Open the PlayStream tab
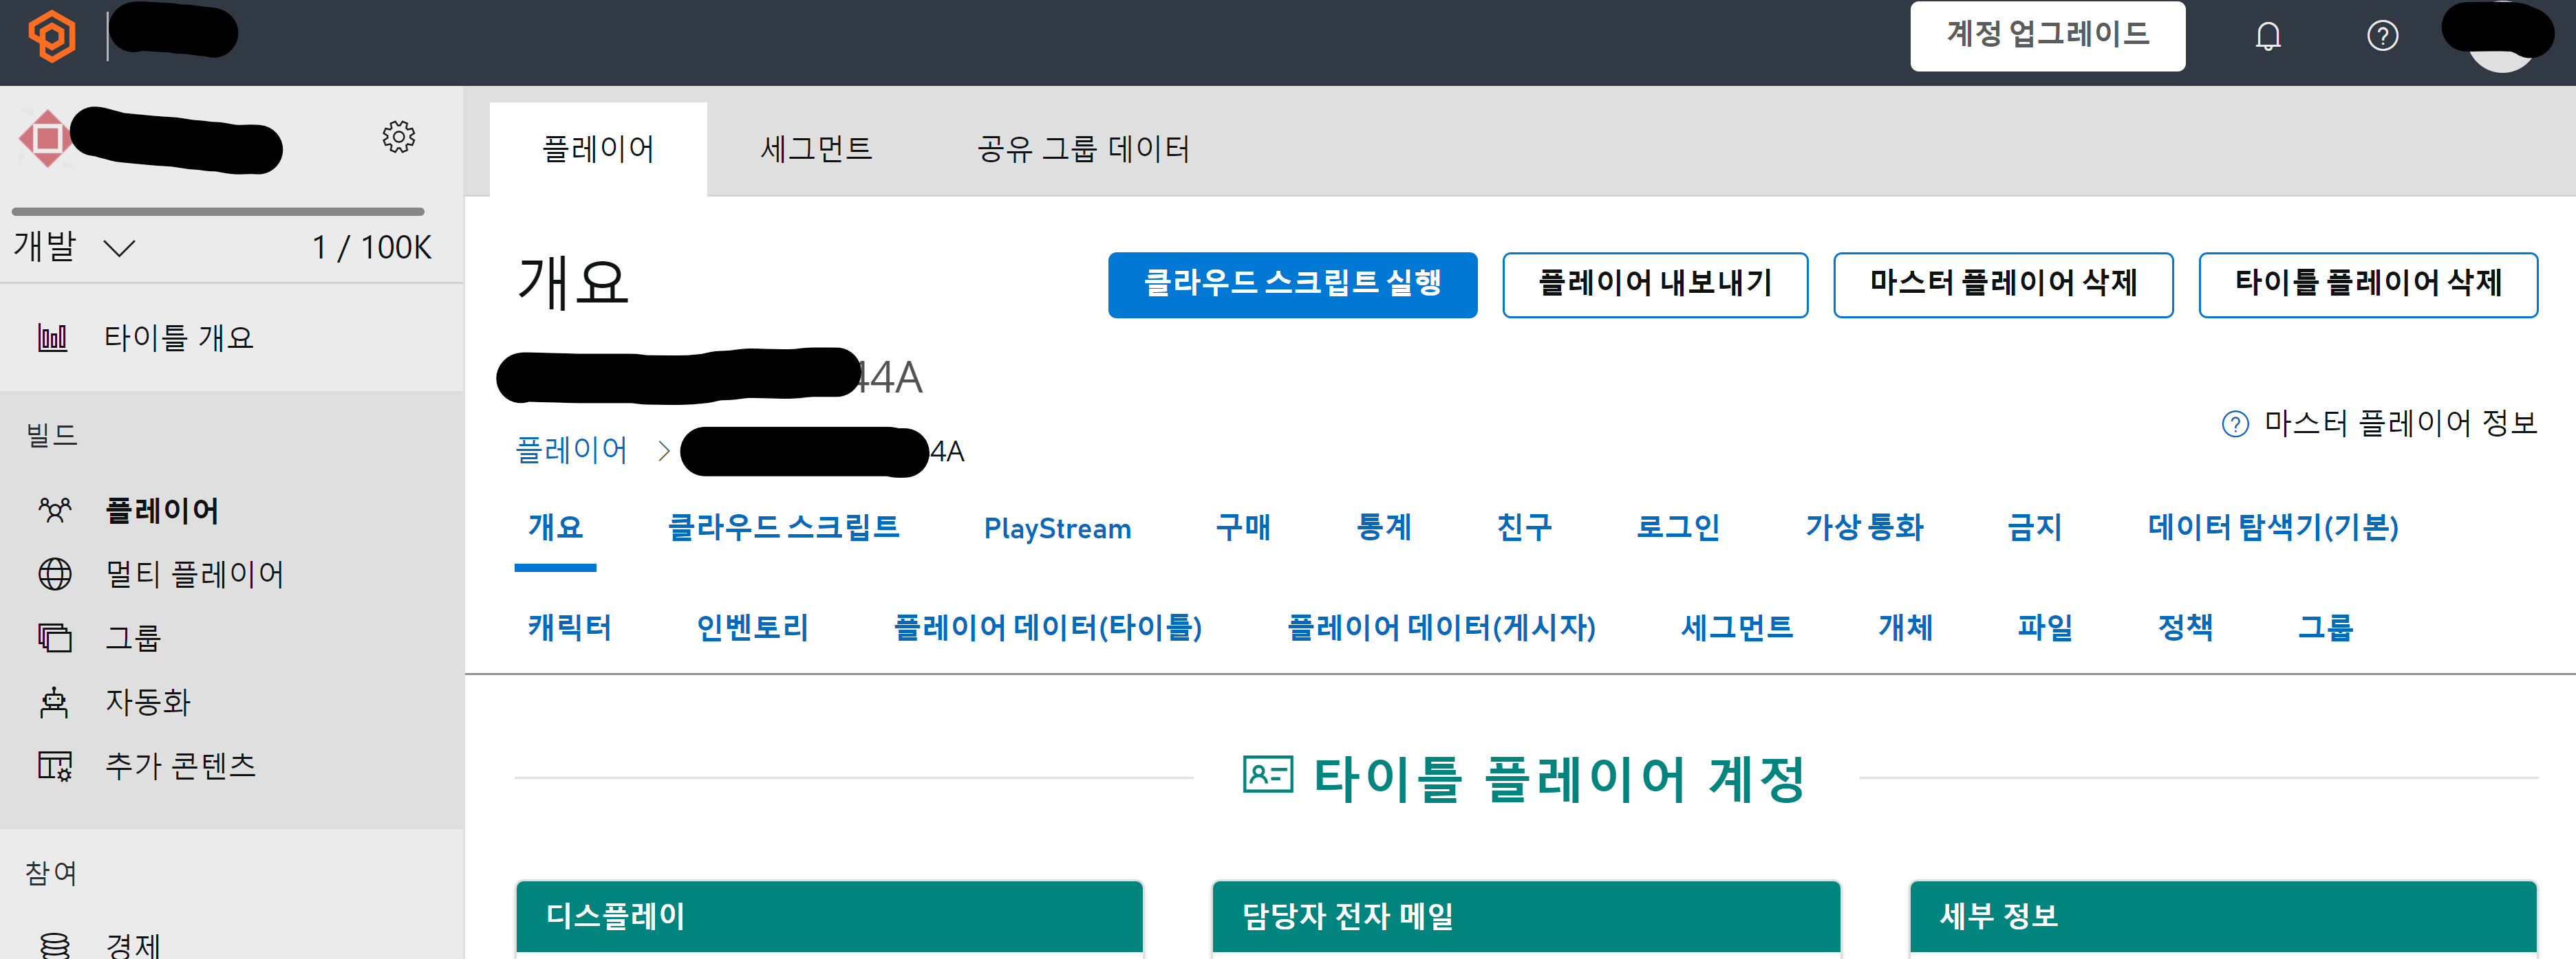This screenshot has width=2576, height=959. pyautogui.click(x=1057, y=527)
